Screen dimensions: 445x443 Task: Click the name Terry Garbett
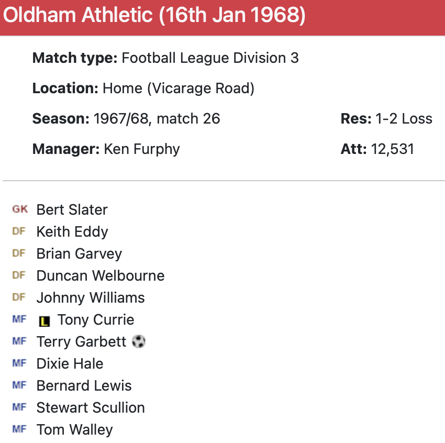point(81,341)
